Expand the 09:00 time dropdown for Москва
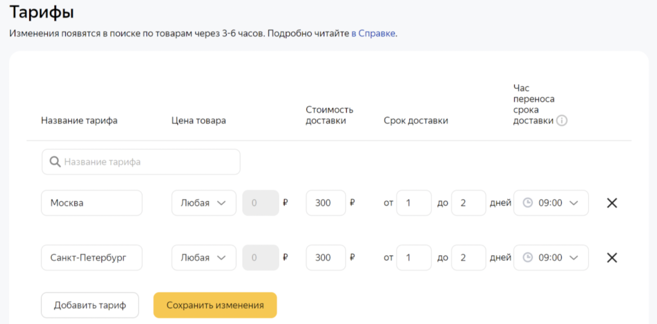This screenshot has width=657, height=324. tap(573, 203)
